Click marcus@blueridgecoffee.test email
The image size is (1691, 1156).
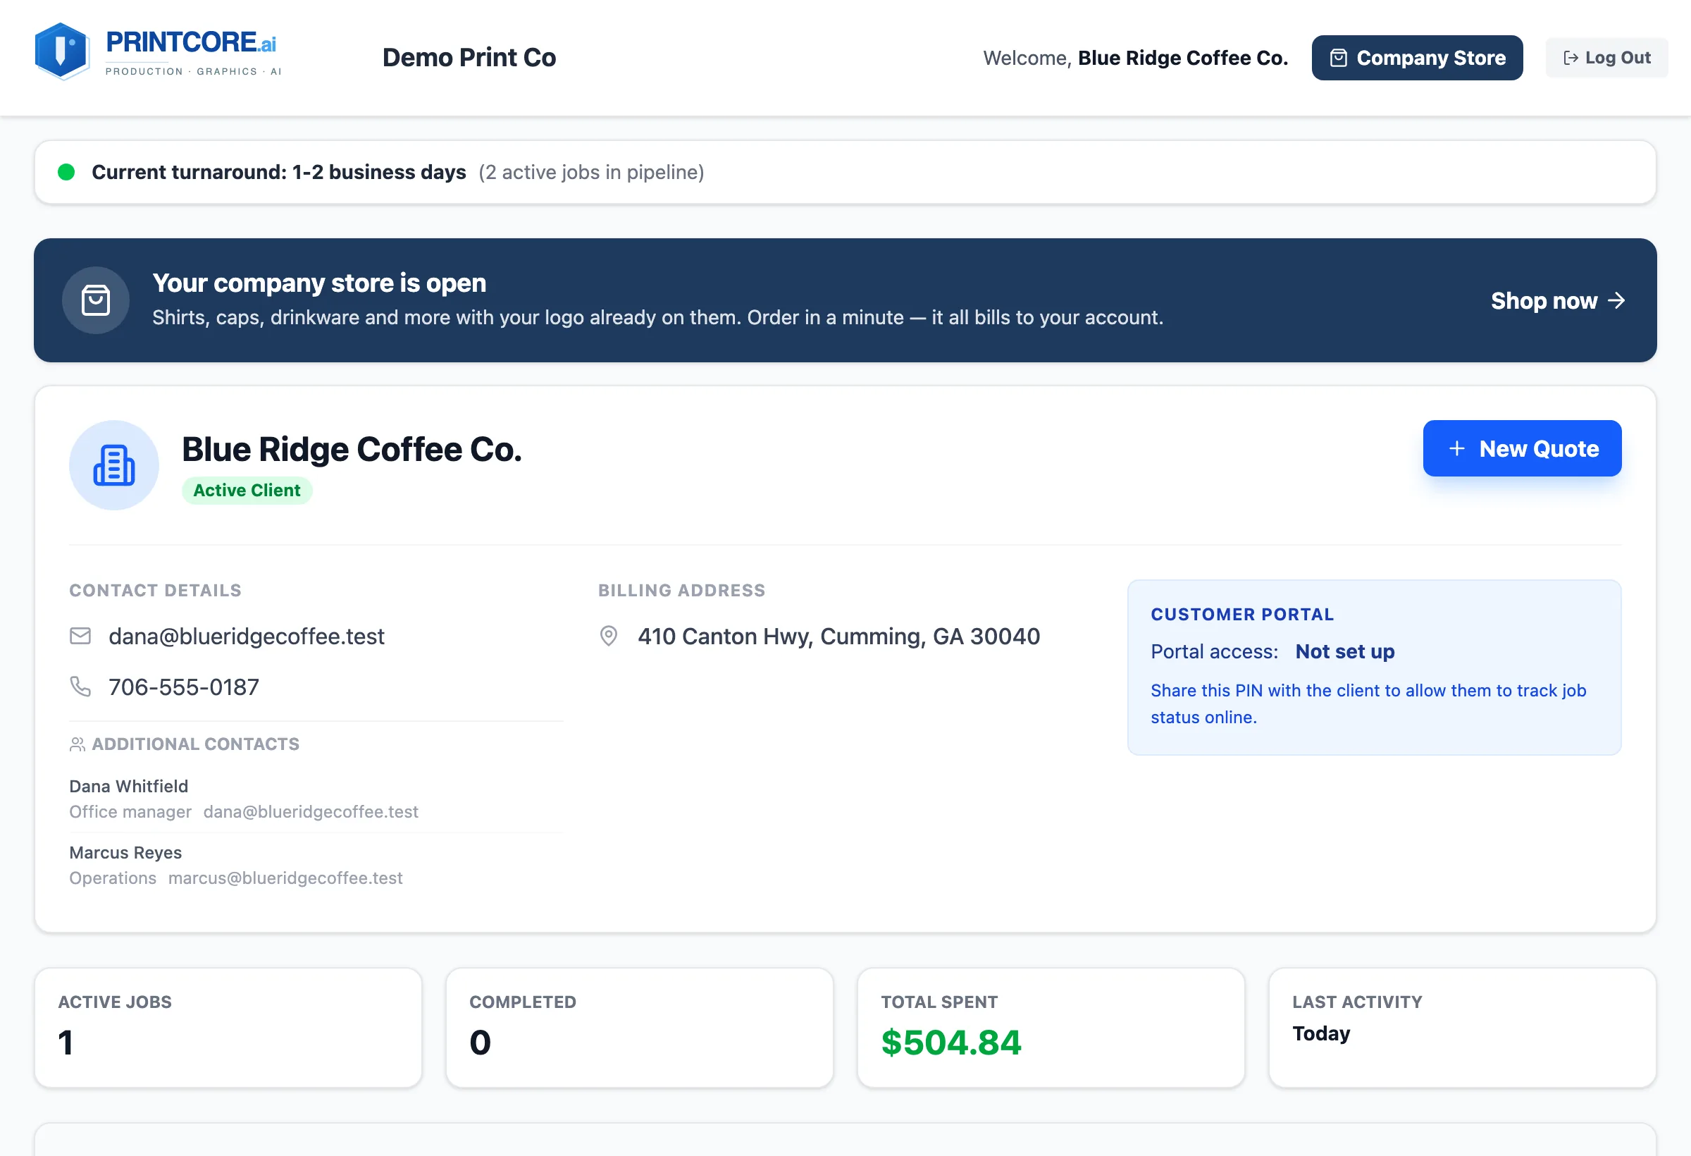click(285, 878)
